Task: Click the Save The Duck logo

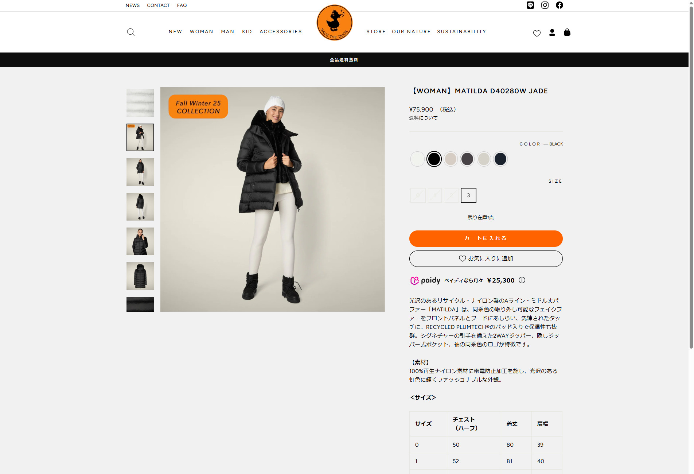Action: 335,23
